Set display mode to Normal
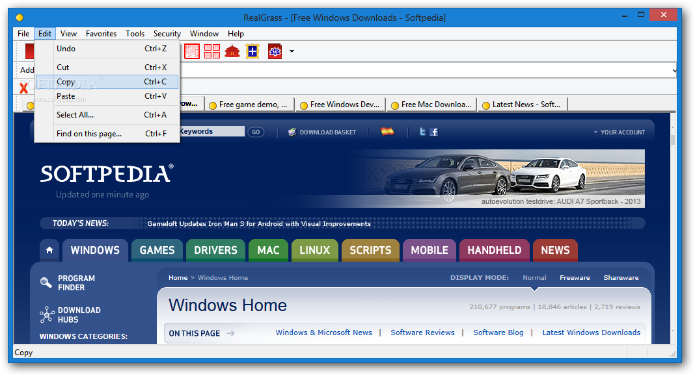Image resolution: width=695 pixels, height=376 pixels. tap(534, 278)
